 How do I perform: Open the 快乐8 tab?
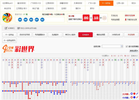(133, 3)
